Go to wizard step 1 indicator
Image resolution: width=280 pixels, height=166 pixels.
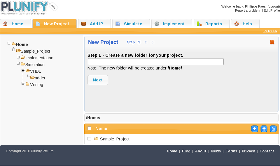pos(139,42)
